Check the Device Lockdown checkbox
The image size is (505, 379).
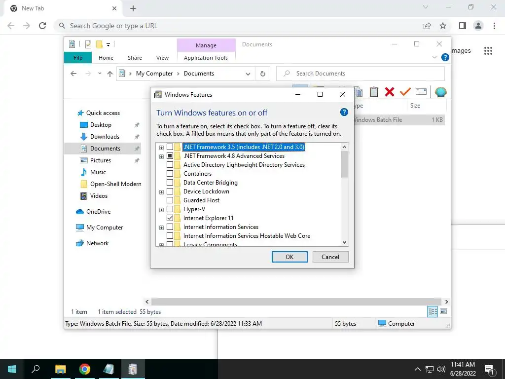pos(170,191)
